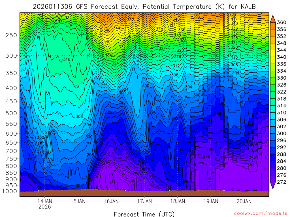
Task: Click the 306 value on the color legend
Action: (282, 120)
